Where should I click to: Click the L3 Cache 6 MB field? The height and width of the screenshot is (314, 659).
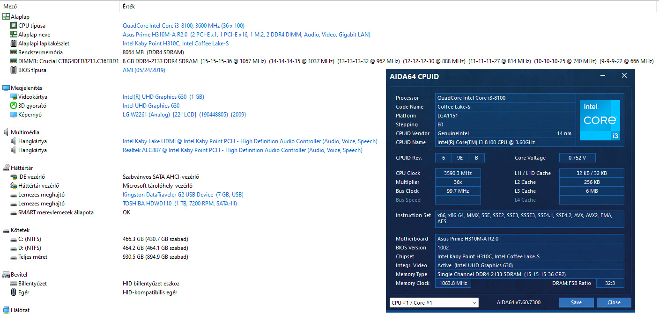tap(592, 191)
